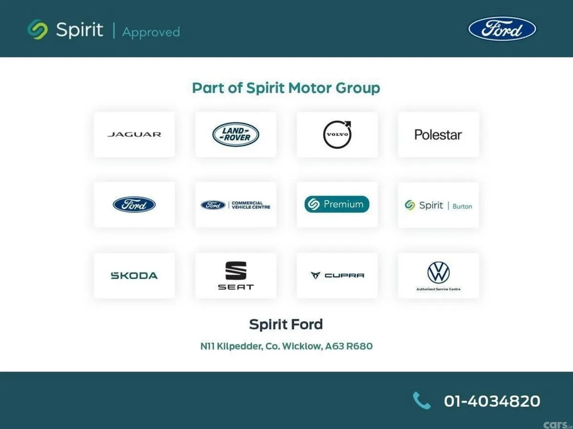Tap the phone handset icon

[x=422, y=400]
